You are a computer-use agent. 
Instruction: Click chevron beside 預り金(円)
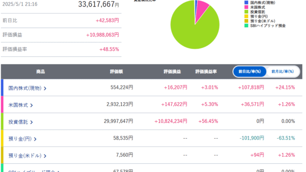tap(35, 139)
